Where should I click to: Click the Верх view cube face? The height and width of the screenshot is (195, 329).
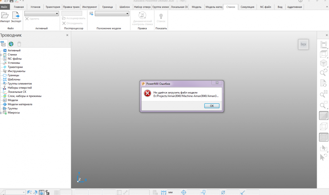303,44
